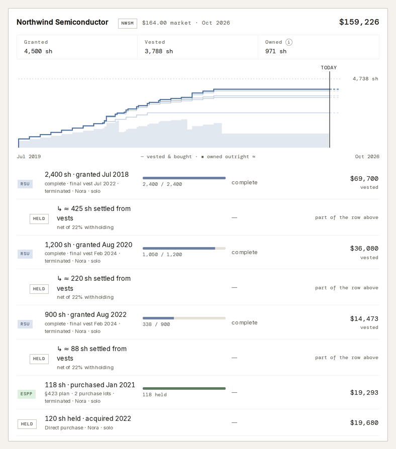Click the green ESPP badge

pyautogui.click(x=26, y=394)
